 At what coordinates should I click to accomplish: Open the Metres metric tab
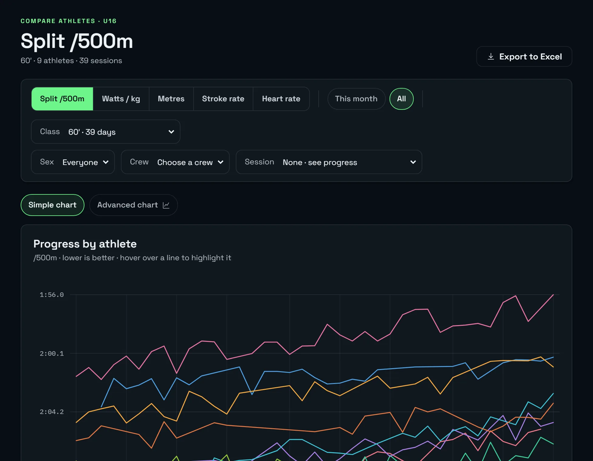click(171, 99)
